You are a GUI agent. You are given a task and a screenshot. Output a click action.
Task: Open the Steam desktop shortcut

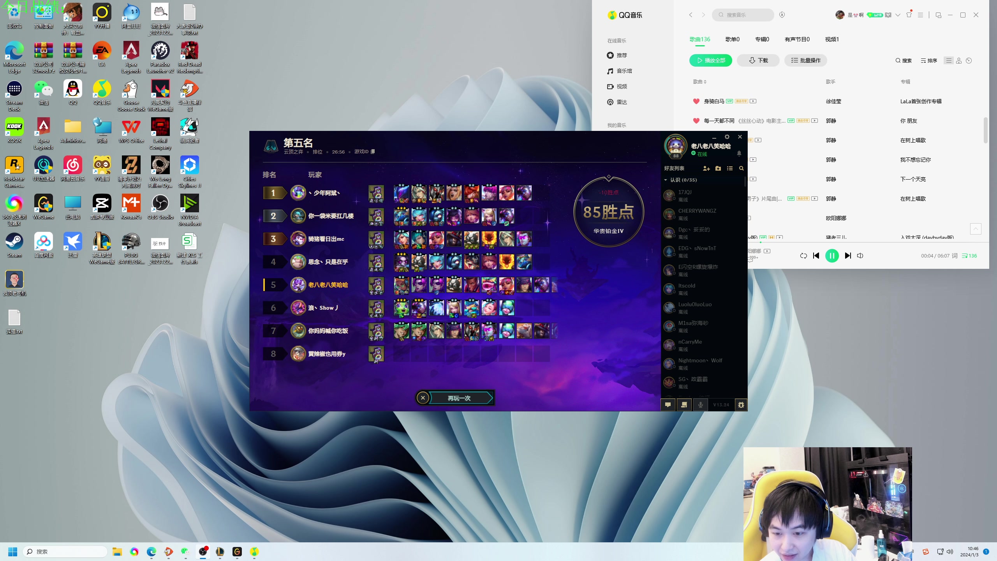14,245
